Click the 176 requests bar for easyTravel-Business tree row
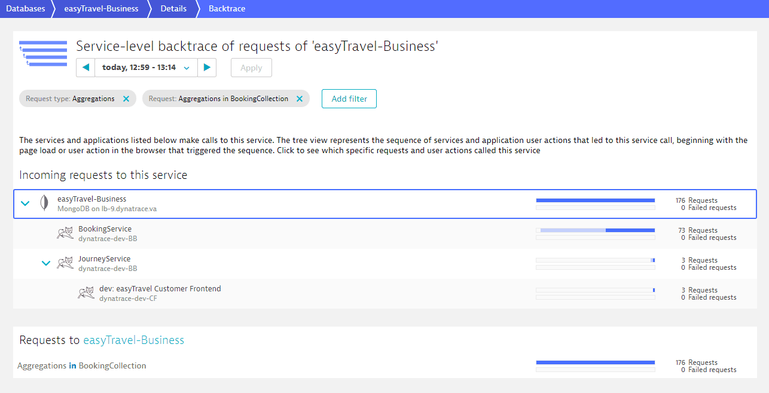Image resolution: width=769 pixels, height=393 pixels. point(596,200)
